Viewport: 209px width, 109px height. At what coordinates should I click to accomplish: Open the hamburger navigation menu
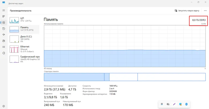[x=4, y=10]
